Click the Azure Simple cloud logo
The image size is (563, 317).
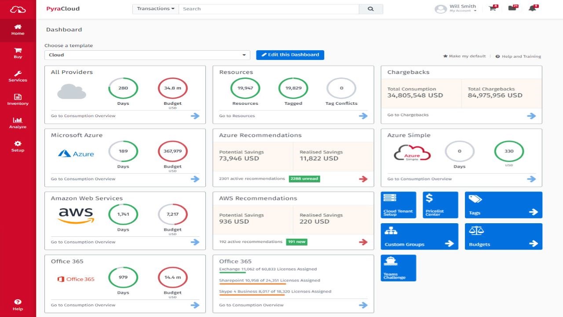412,153
